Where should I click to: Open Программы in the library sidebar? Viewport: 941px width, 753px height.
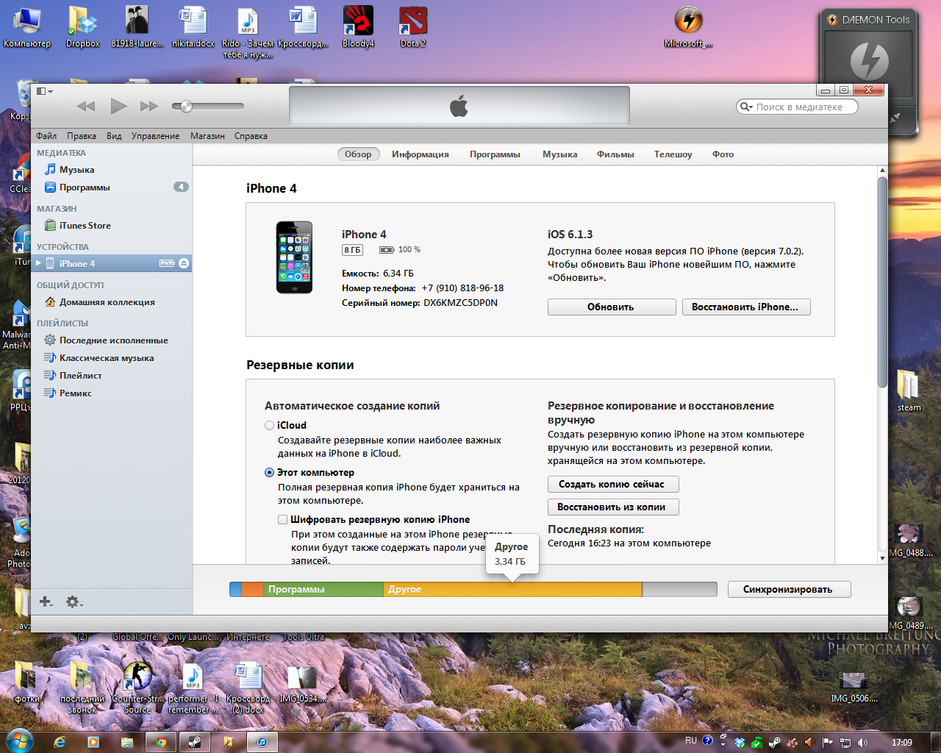[85, 187]
